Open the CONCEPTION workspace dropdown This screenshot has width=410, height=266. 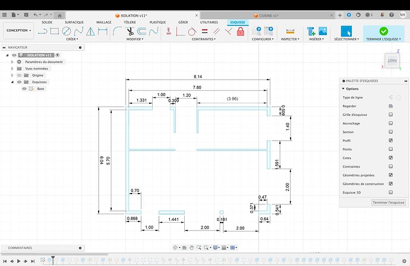[x=18, y=30]
